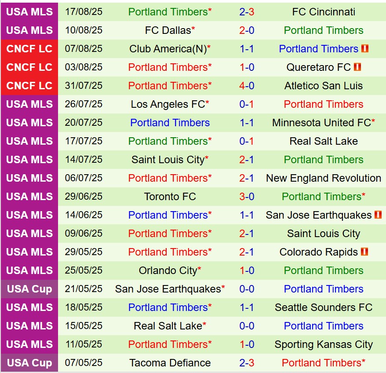
Task: Select the CNCF LC label for 31/07/25
Action: (29, 86)
